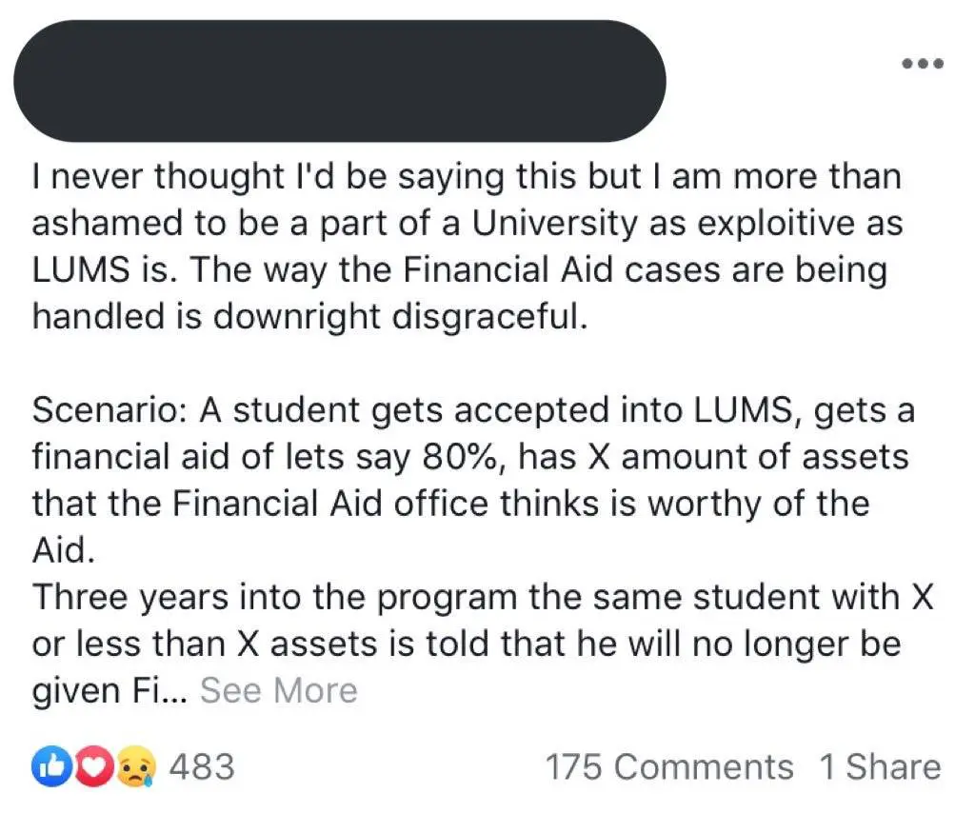
Task: Open the three-dot post options menu
Action: coord(923,65)
